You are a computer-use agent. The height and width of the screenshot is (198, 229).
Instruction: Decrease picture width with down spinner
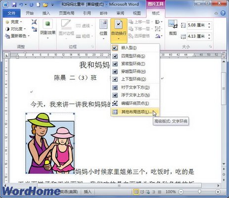(209, 38)
